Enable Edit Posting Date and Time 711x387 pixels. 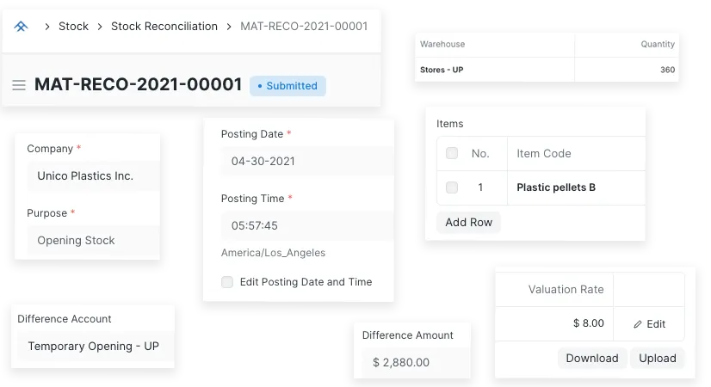point(227,282)
